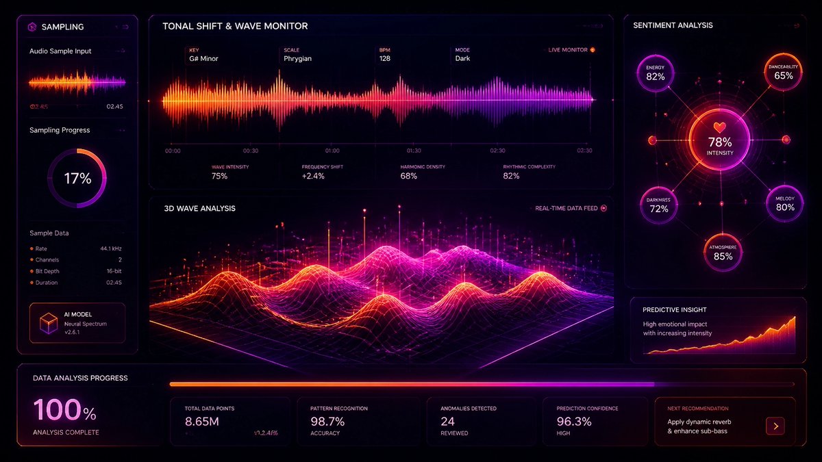Click the Sentiment Analysis panel title
The width and height of the screenshot is (822, 462).
[673, 25]
